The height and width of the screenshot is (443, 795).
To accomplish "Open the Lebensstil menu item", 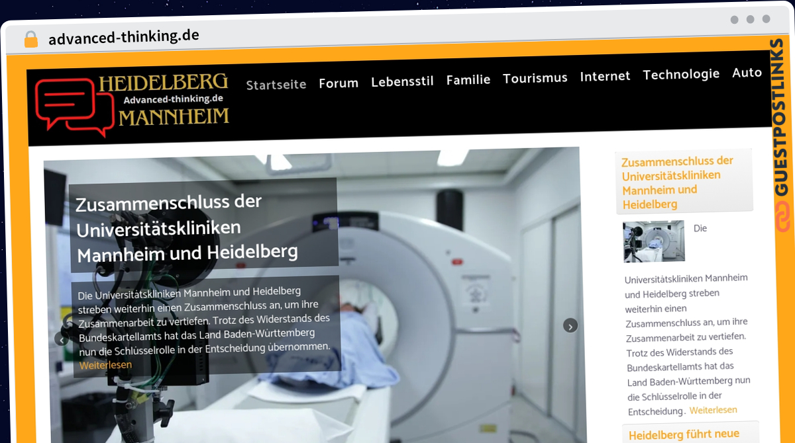I will (402, 81).
